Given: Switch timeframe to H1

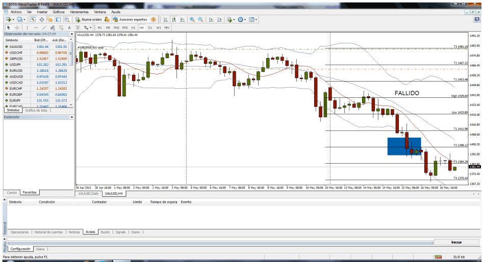Looking at the screenshot, I should [x=133, y=28].
